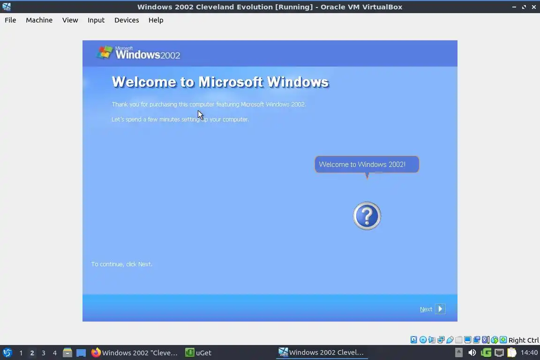Click the recording status icon
This screenshot has width=540, height=360.
477,340
